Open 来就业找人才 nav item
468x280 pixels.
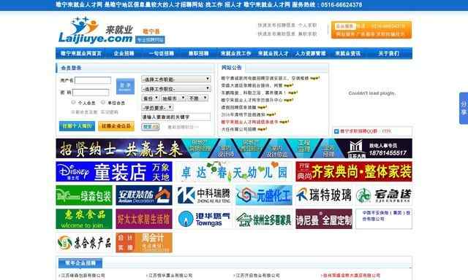[273, 53]
